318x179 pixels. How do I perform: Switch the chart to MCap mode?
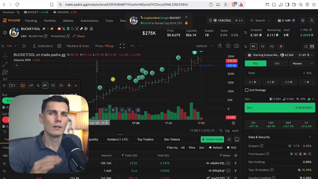click(110, 46)
